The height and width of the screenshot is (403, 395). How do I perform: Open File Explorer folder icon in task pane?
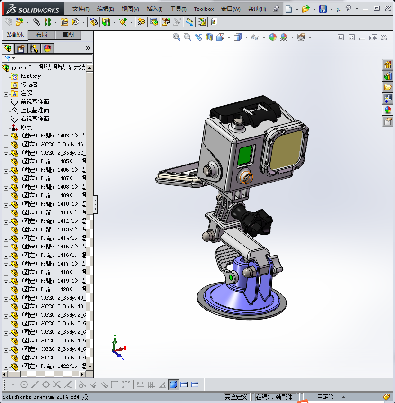pos(388,87)
